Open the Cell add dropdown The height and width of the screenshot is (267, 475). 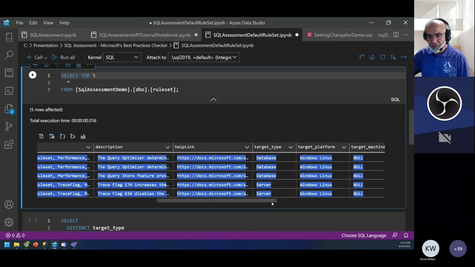36,57
